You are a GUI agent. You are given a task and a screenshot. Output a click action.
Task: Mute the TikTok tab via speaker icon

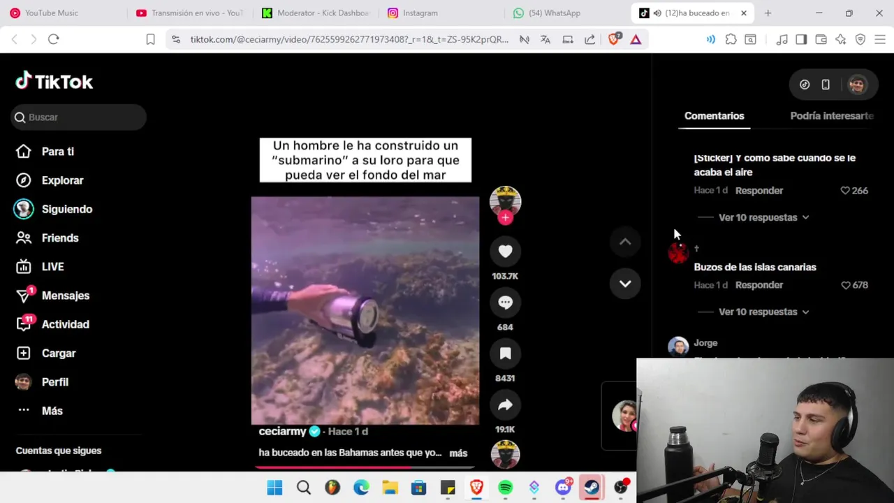[657, 13]
